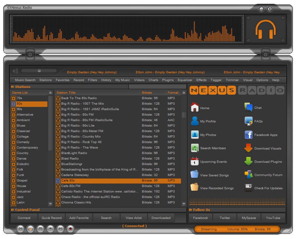The image size is (297, 239).
Task: Select station Big R Radio - 80s Lite
Action: [x=118, y=126]
